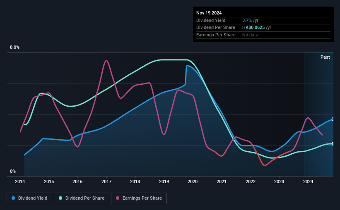Click the 2022 x-axis label
Screen dimensions: 340x210
tap(251, 181)
